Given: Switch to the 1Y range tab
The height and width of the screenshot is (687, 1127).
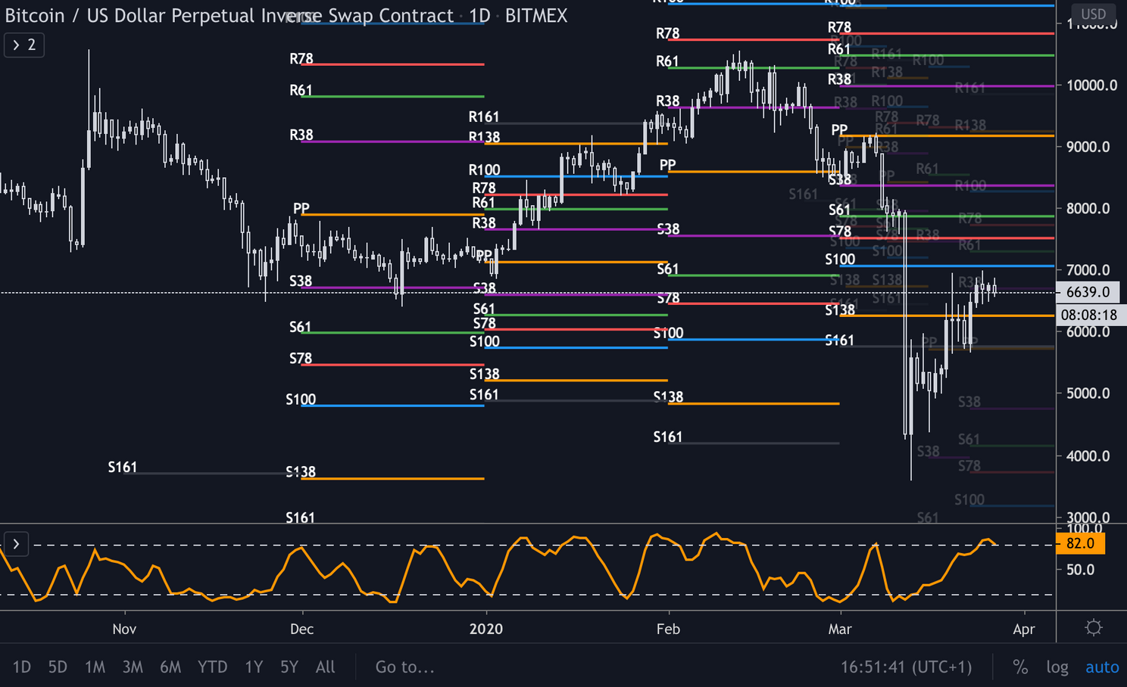Looking at the screenshot, I should [253, 667].
